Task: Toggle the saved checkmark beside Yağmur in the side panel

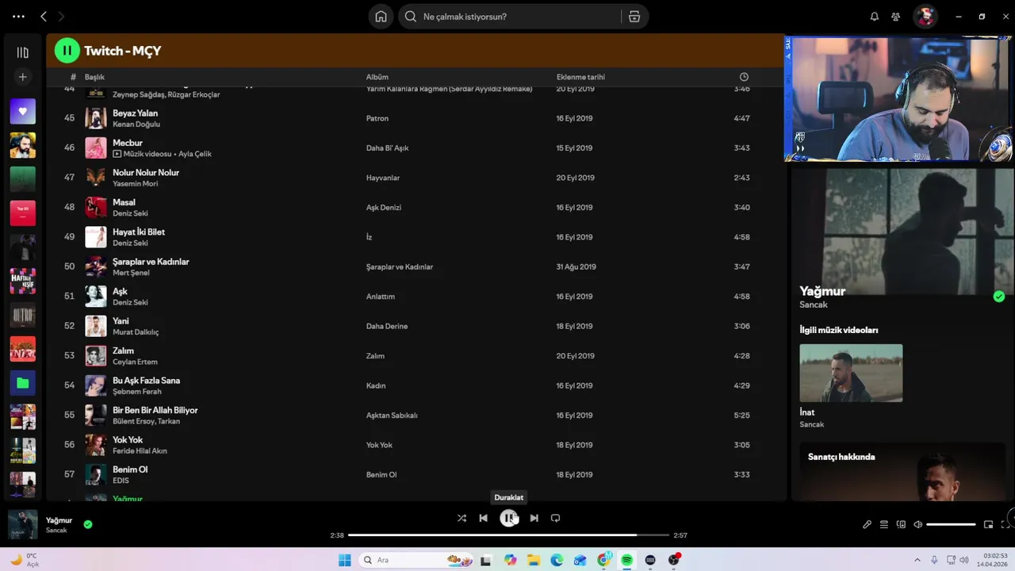Action: click(x=999, y=297)
